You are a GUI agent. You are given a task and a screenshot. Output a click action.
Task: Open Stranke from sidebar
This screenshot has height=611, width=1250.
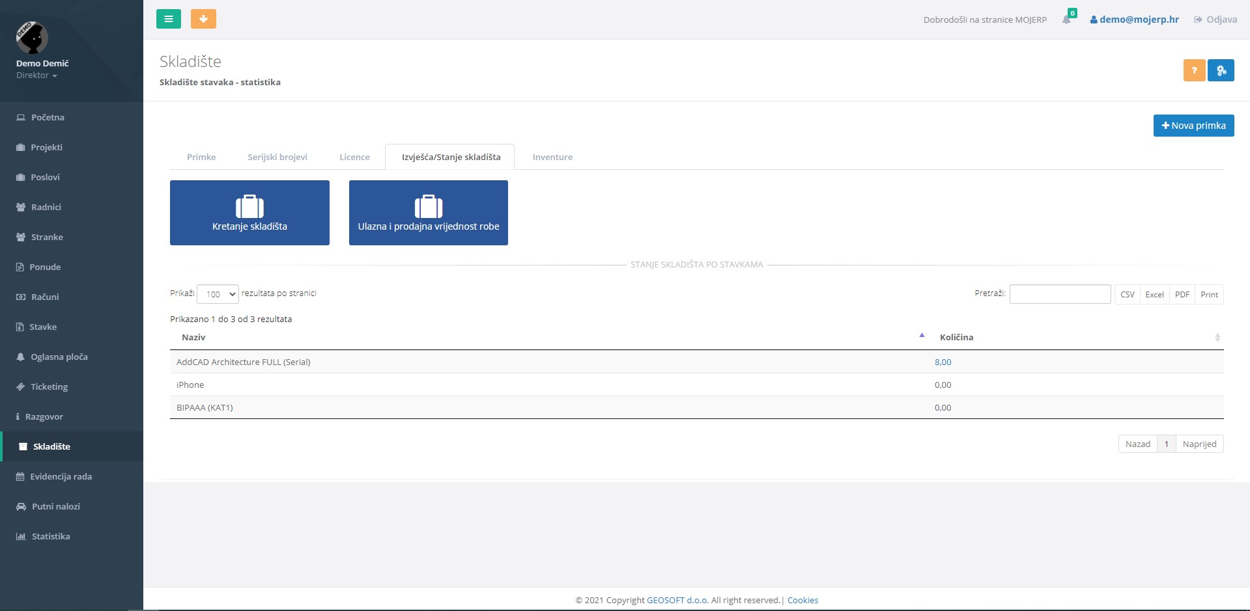coord(72,237)
